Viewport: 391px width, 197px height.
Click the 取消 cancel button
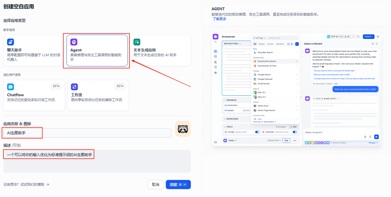click(155, 184)
